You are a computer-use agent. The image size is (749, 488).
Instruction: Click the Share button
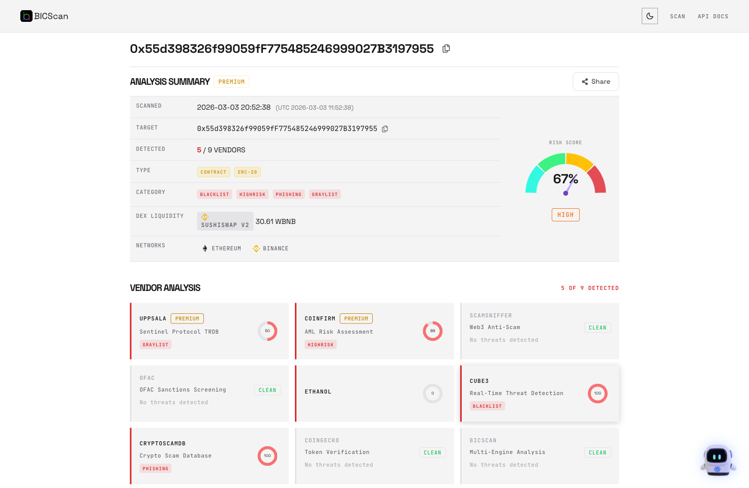[x=595, y=81]
